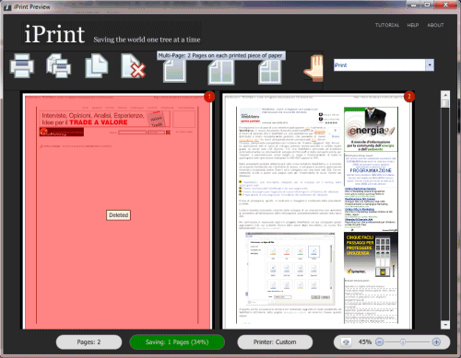Viewport: 461px width, 358px height.
Task: Open the ABOUT link
Action: [x=435, y=25]
